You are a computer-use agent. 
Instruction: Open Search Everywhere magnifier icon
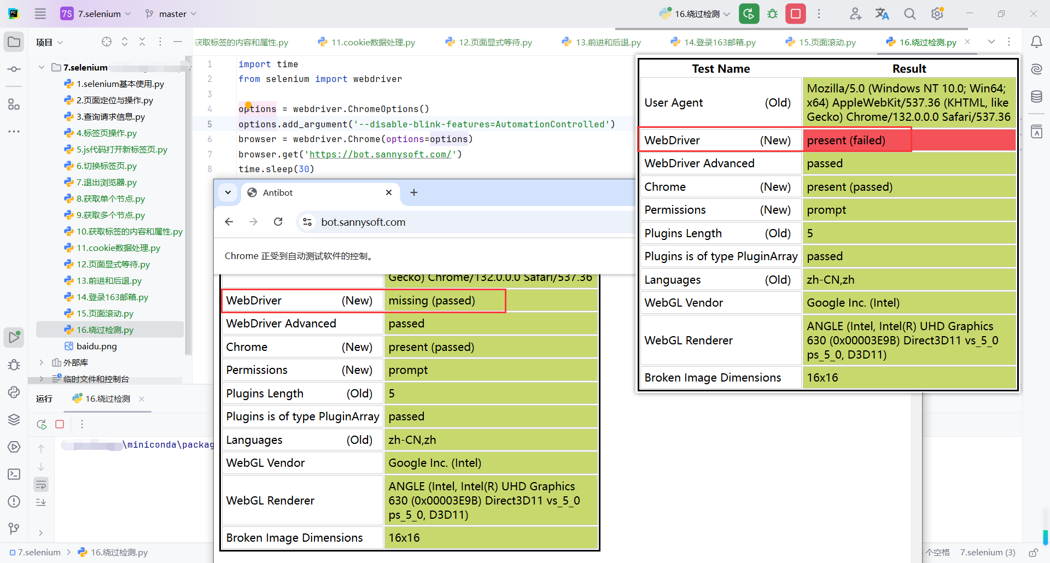tap(909, 14)
